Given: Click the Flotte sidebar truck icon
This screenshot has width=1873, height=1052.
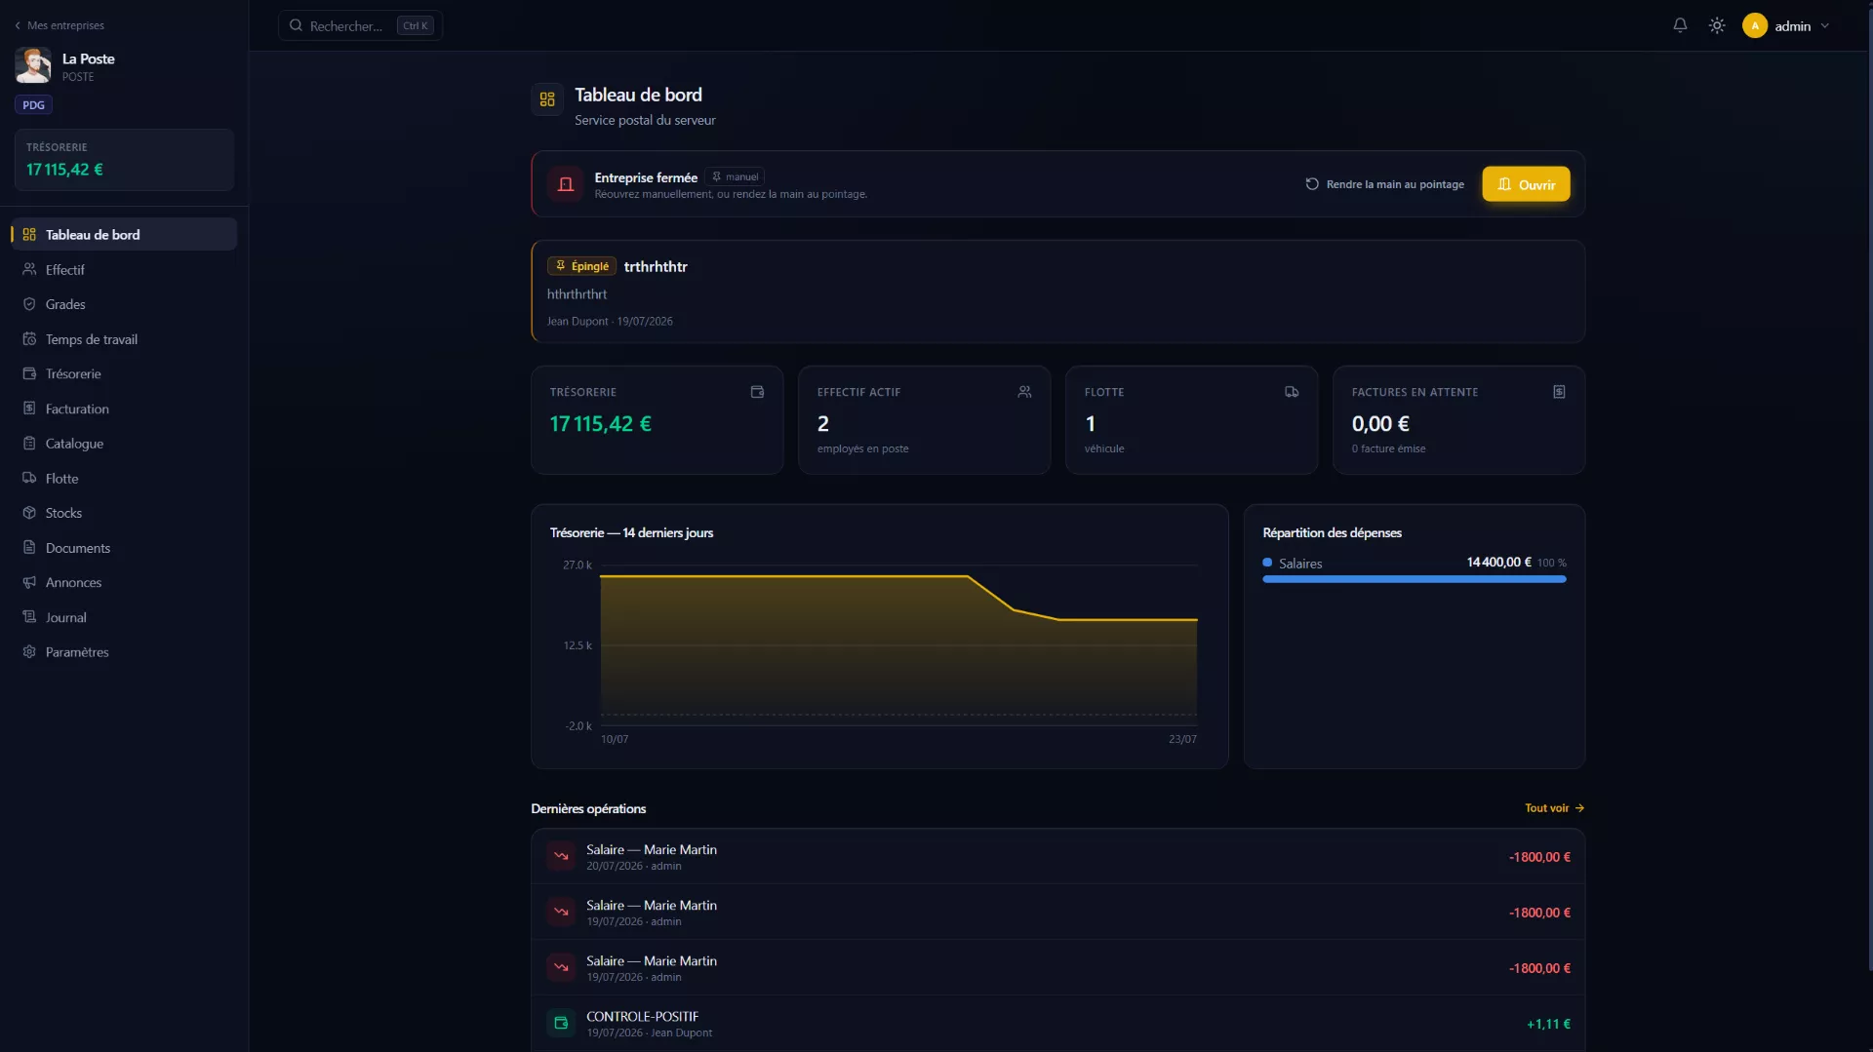Looking at the screenshot, I should (29, 478).
